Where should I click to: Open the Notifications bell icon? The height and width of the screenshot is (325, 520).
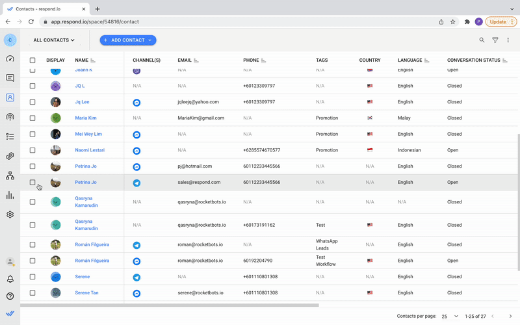[10, 279]
